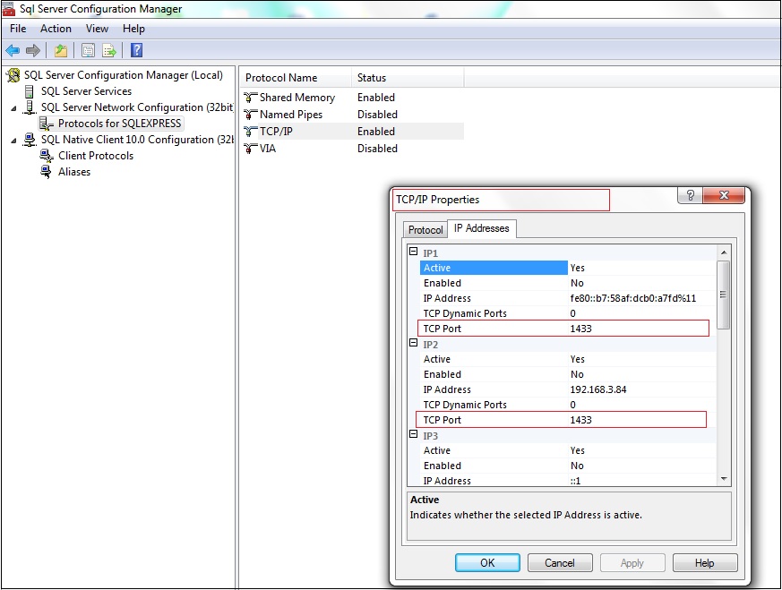Click the Named Pipes protocol icon
The image size is (782, 590).
point(250,114)
